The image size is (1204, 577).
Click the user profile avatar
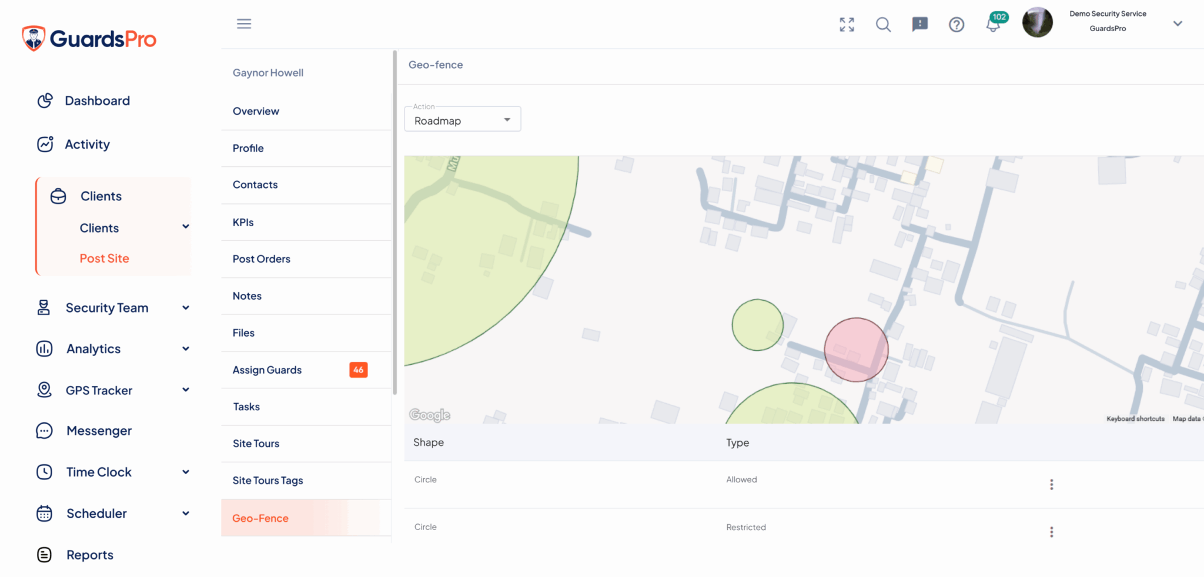point(1037,23)
